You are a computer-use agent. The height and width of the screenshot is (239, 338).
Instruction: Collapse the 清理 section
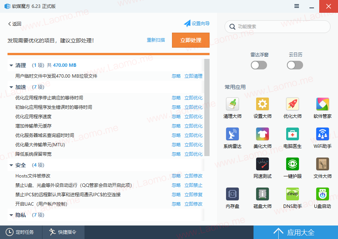11,65
